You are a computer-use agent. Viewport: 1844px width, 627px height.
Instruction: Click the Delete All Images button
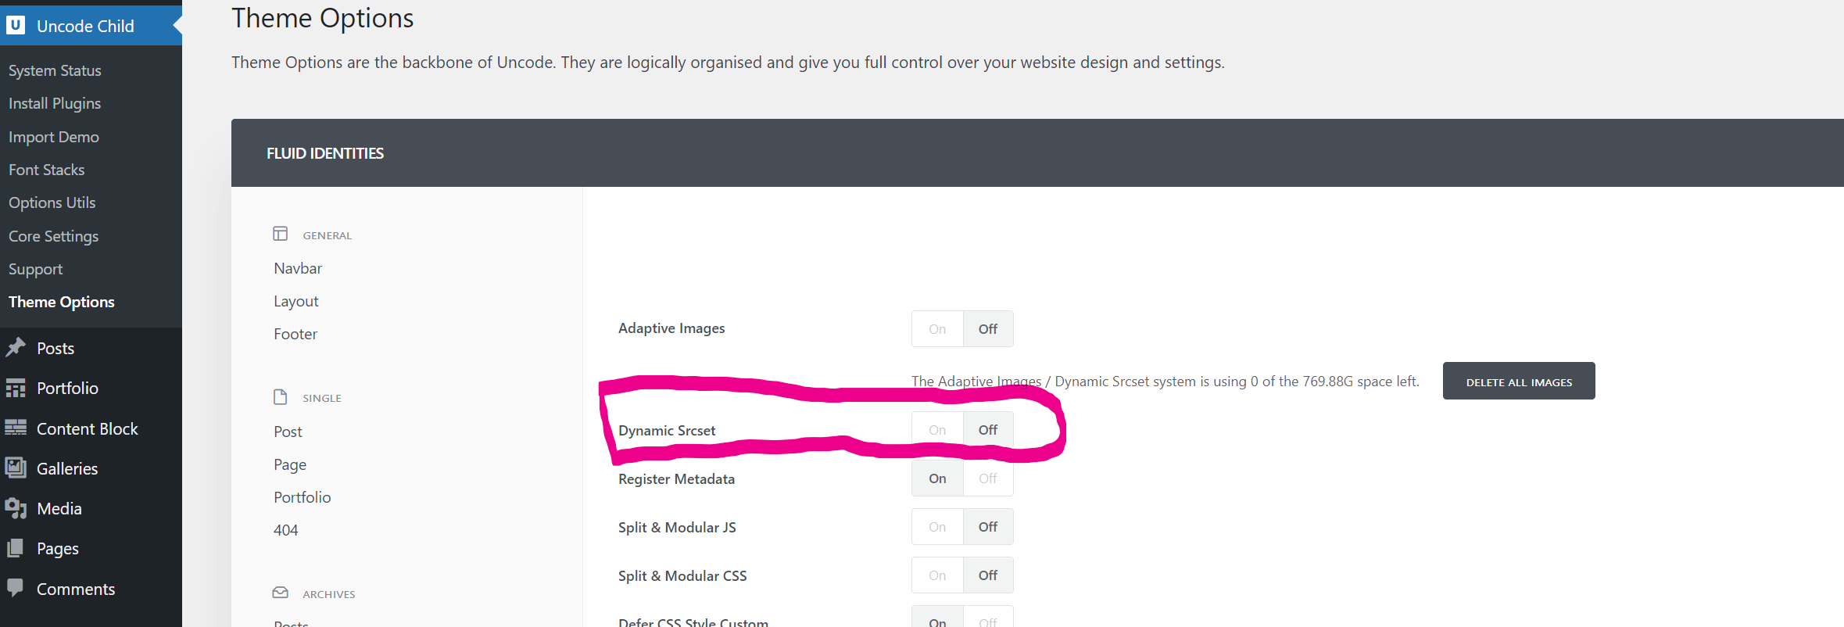[1519, 381]
